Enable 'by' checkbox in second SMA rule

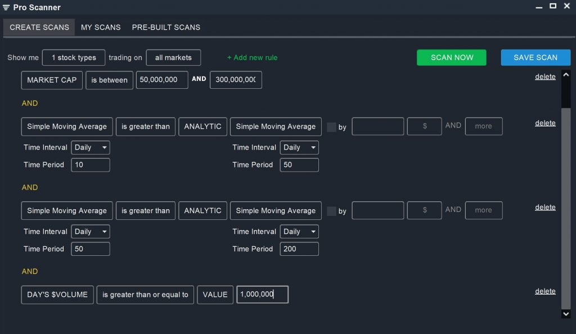331,211
